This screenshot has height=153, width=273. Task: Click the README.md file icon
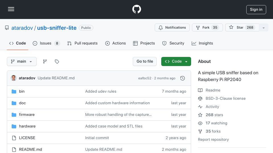(x=14, y=150)
